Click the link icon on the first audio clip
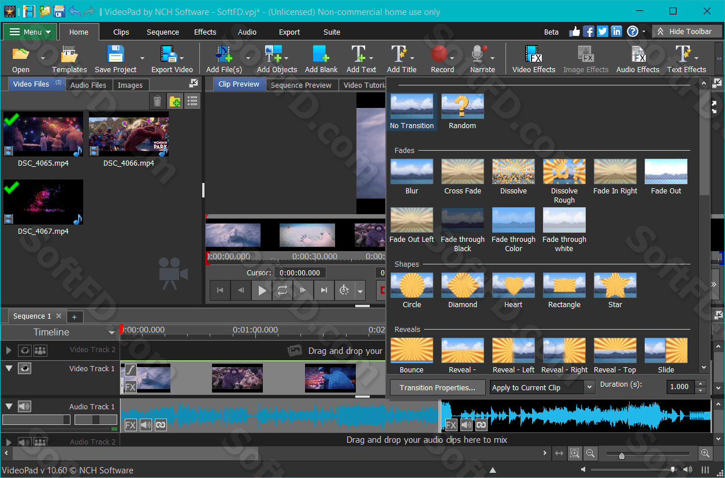The width and height of the screenshot is (725, 478). point(161,425)
